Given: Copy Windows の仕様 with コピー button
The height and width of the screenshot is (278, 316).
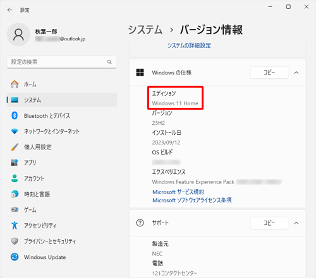Looking at the screenshot, I should tap(269, 72).
